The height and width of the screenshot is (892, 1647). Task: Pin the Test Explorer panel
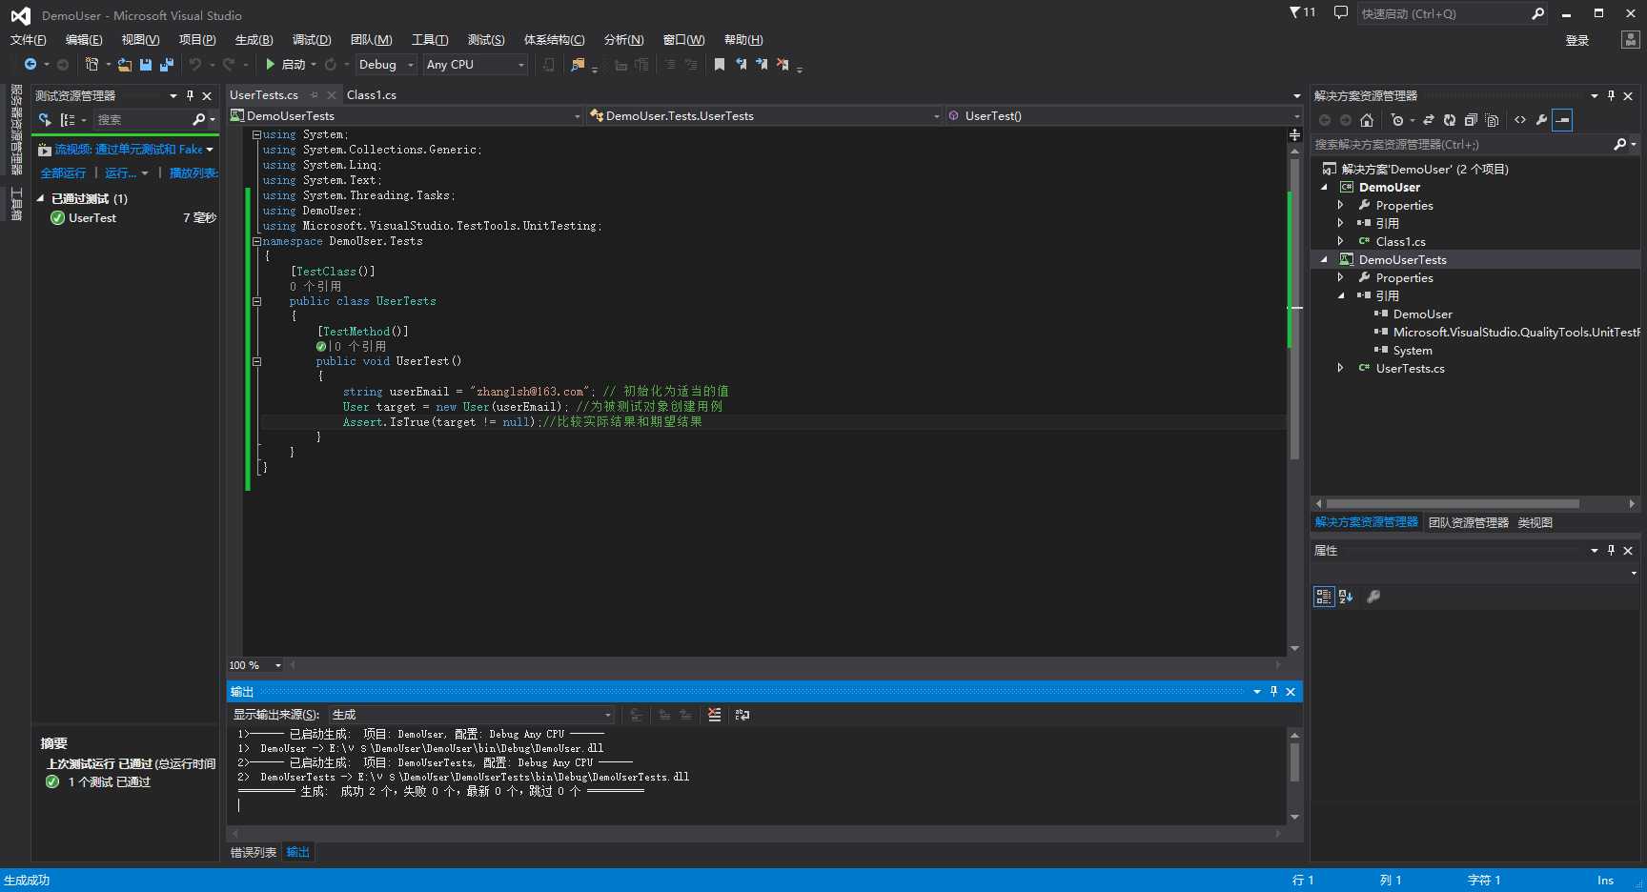point(190,96)
